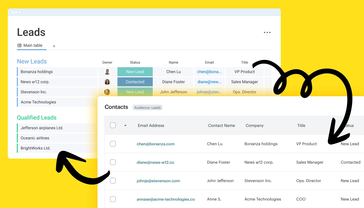Toggle the select-all checkbox in Contacts header
364x208 pixels.
(113, 125)
